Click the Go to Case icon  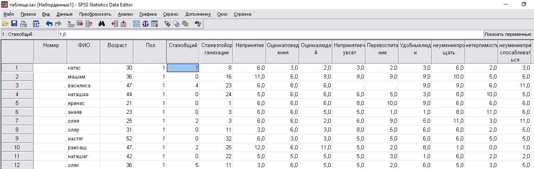point(71,24)
